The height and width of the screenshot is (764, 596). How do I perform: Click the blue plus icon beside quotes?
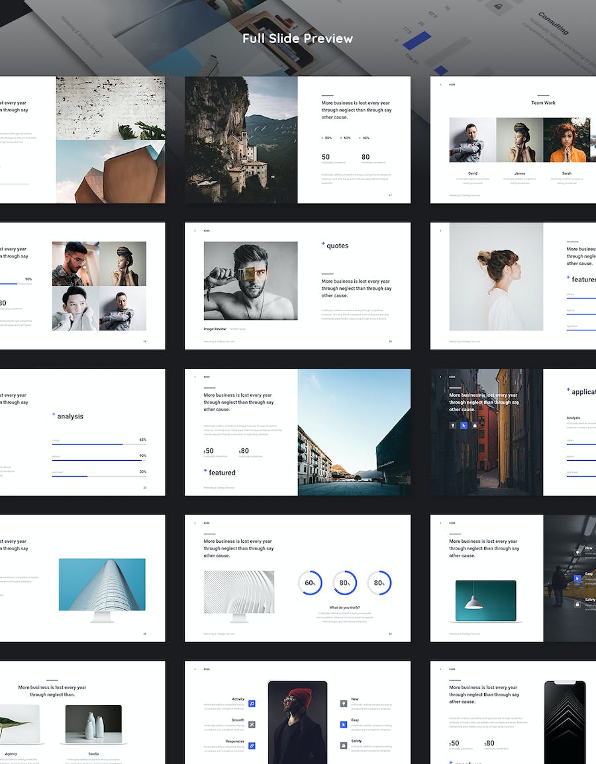pyautogui.click(x=323, y=244)
